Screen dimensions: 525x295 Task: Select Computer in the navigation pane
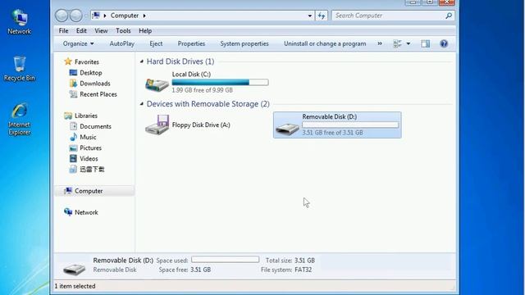tap(94, 191)
